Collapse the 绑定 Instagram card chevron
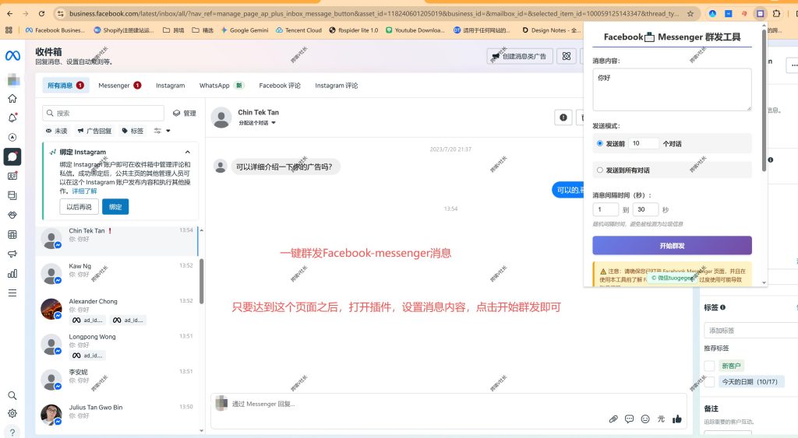The width and height of the screenshot is (798, 438). pyautogui.click(x=188, y=152)
